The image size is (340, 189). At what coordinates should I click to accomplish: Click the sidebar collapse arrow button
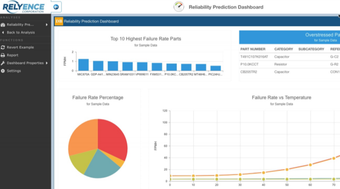(56, 7)
